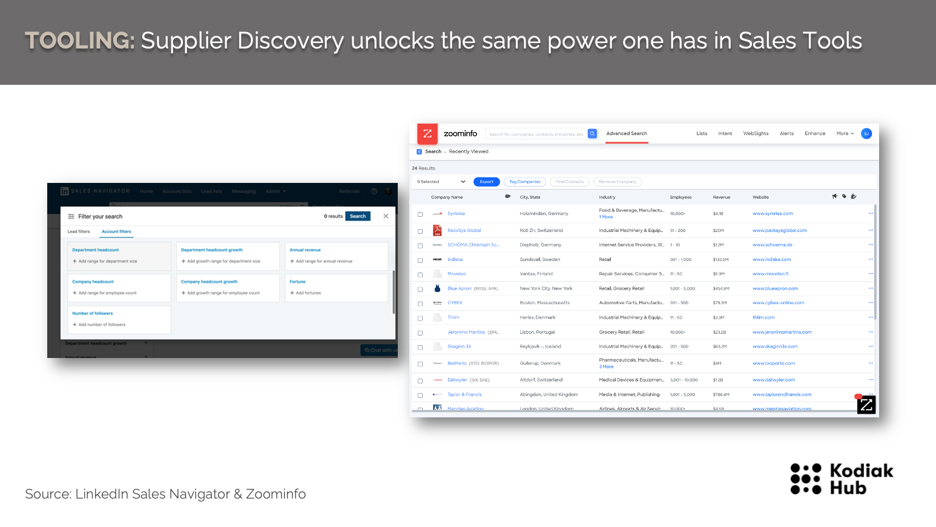936x527 pixels.
Task: Click the ZoomInfo company search input field
Action: tap(536, 134)
